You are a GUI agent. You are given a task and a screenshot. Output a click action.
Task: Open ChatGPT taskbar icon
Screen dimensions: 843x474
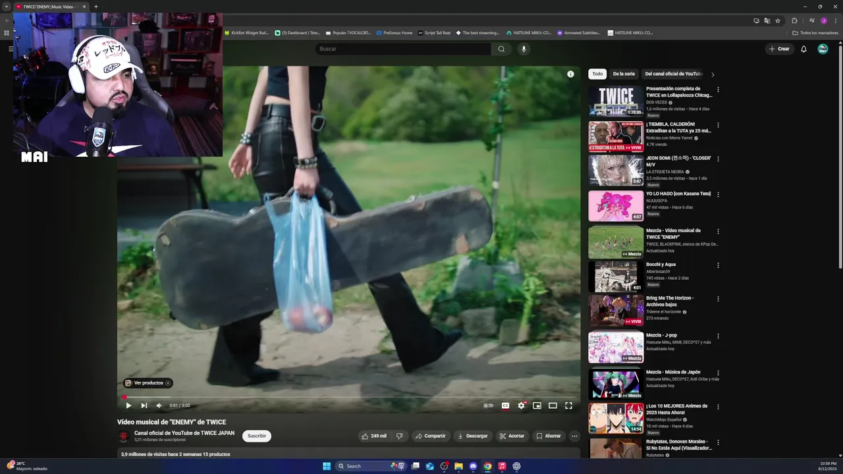[x=516, y=466]
